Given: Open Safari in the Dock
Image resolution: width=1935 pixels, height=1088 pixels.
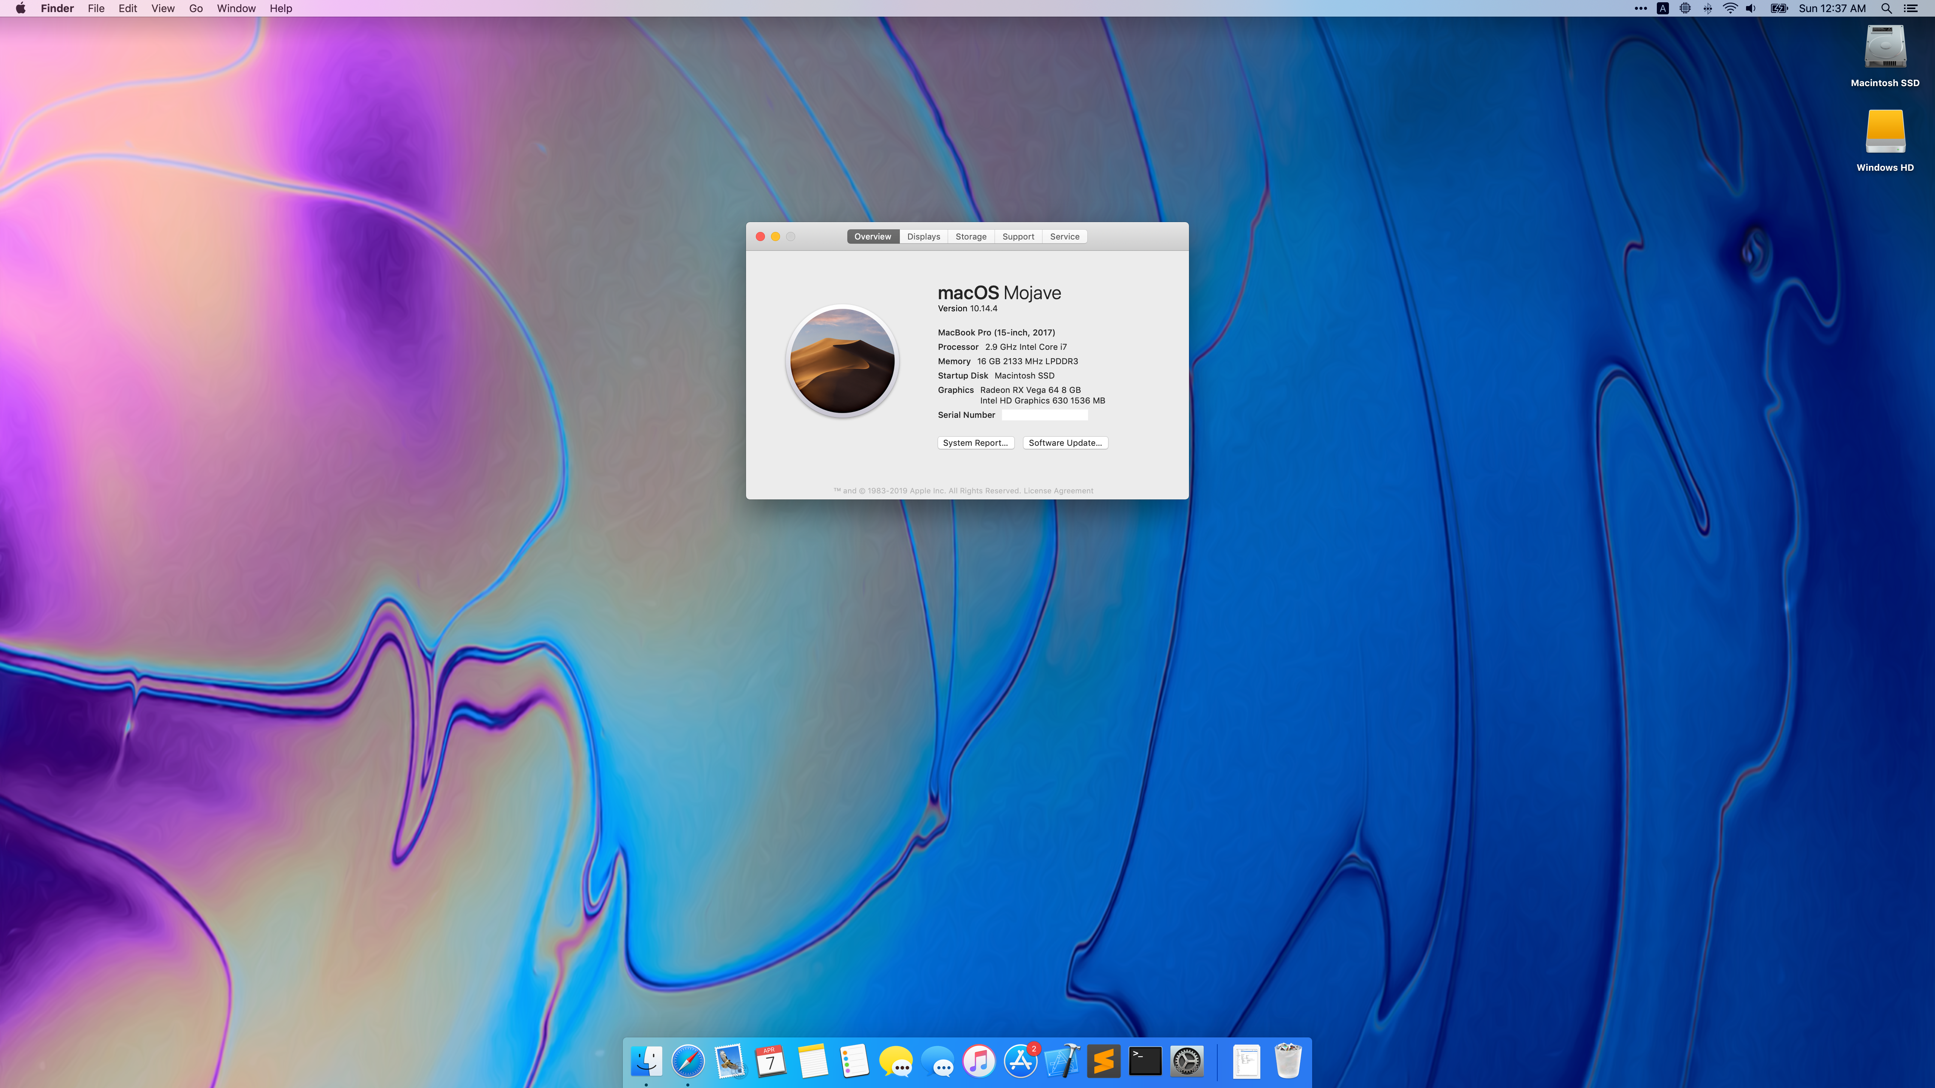Looking at the screenshot, I should point(688,1061).
